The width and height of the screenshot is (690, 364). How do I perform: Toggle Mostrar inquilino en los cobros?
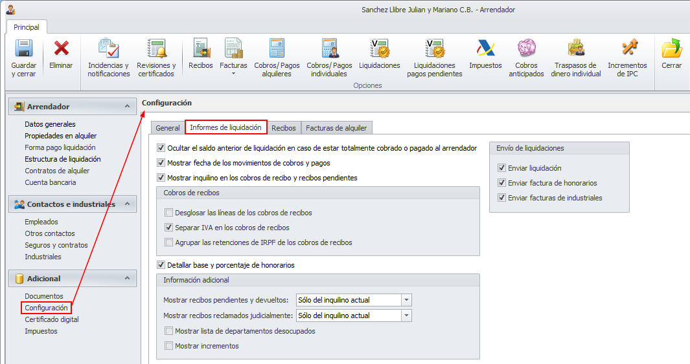[161, 178]
